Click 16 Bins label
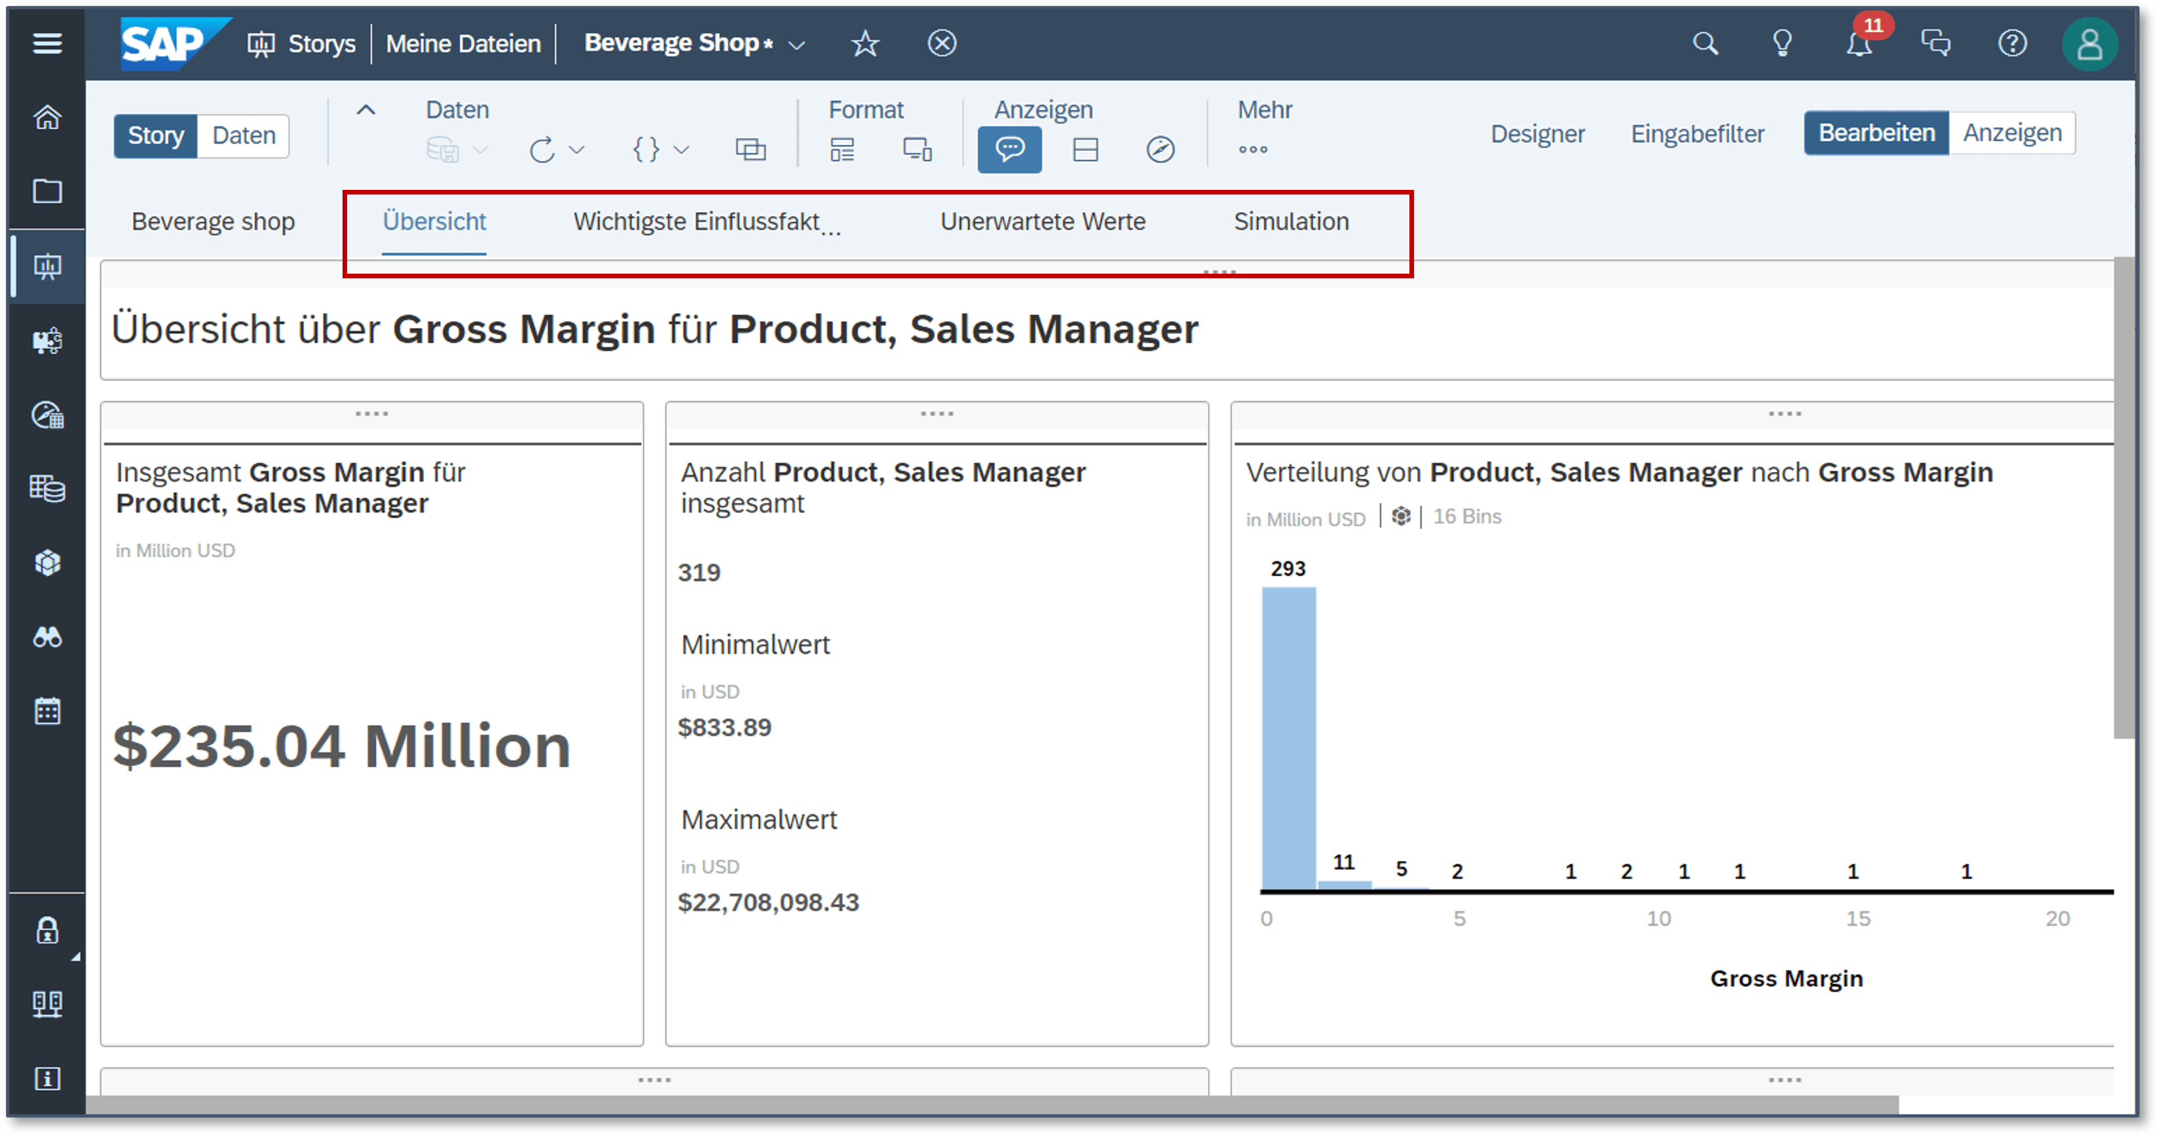 [x=1467, y=517]
